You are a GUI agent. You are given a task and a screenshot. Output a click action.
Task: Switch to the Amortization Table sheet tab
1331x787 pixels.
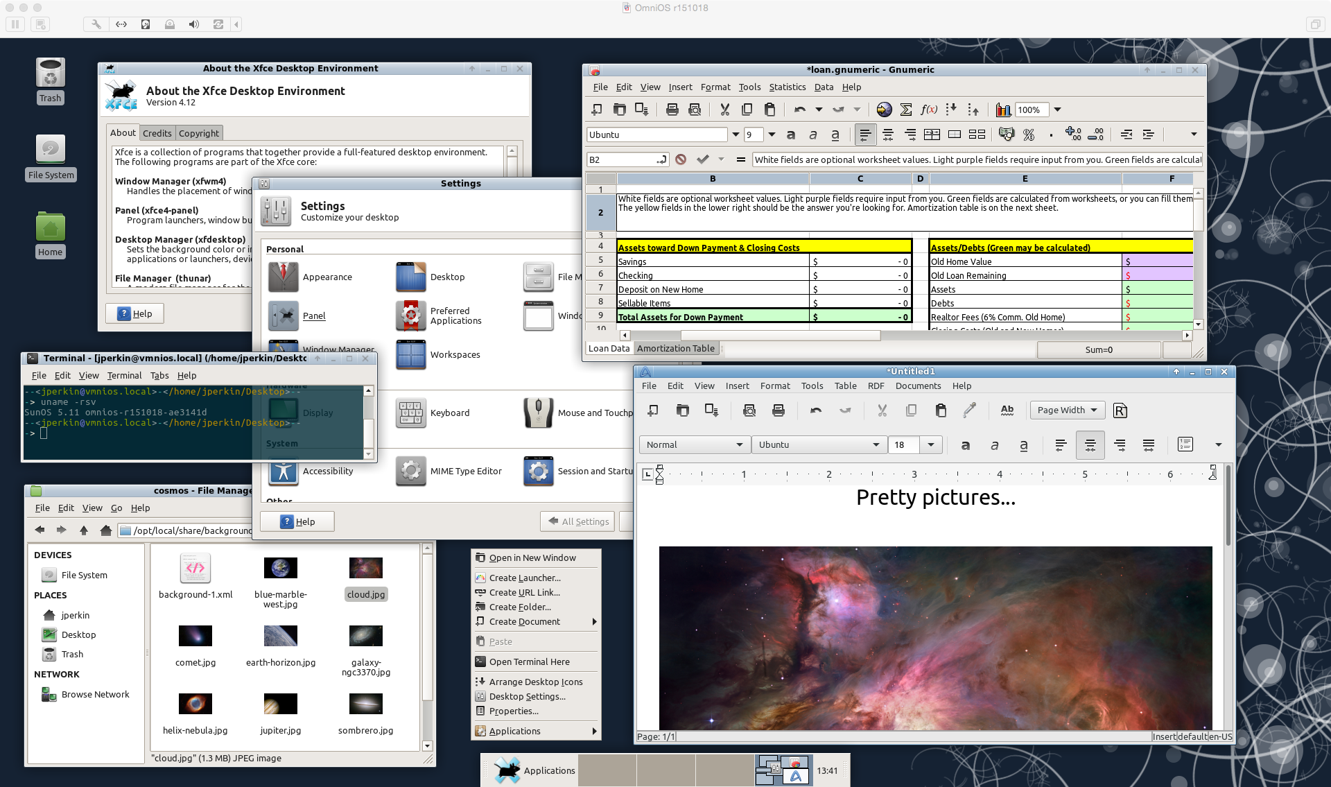675,349
